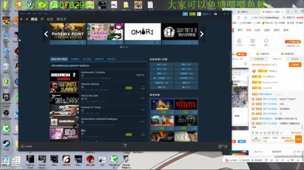The height and width of the screenshot is (170, 304).
Task: Select the fifth store list tab 即将发行
Action: point(111,59)
